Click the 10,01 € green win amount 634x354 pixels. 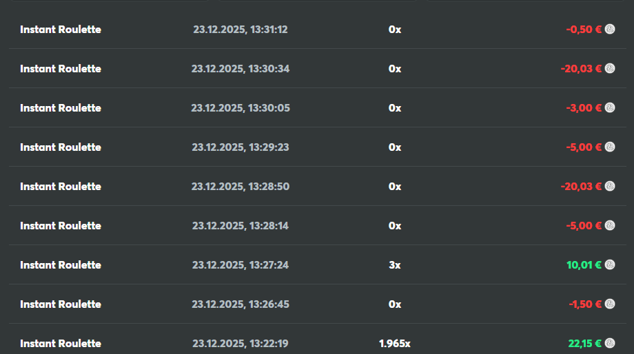pyautogui.click(x=584, y=265)
